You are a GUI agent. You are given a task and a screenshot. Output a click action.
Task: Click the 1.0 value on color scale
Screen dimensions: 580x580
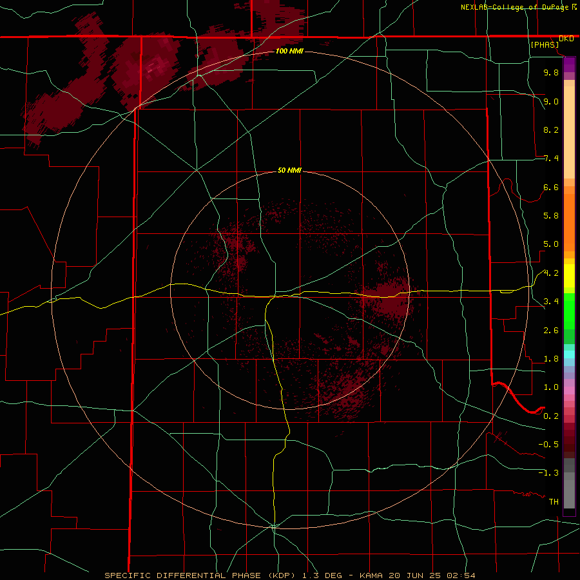click(x=551, y=387)
